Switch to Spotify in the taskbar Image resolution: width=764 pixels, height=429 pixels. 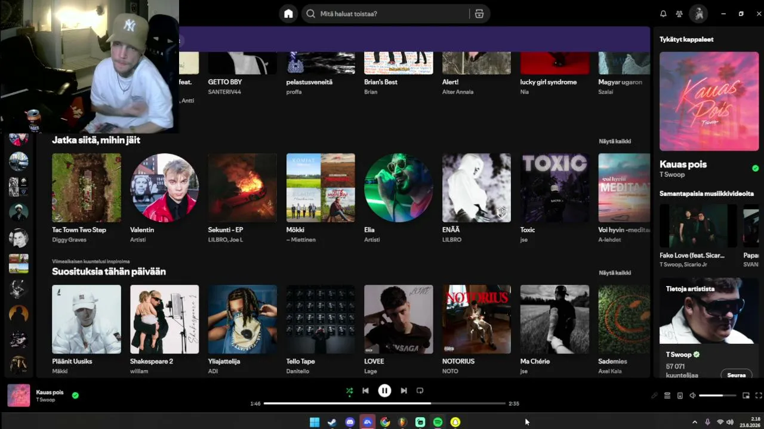(x=438, y=422)
